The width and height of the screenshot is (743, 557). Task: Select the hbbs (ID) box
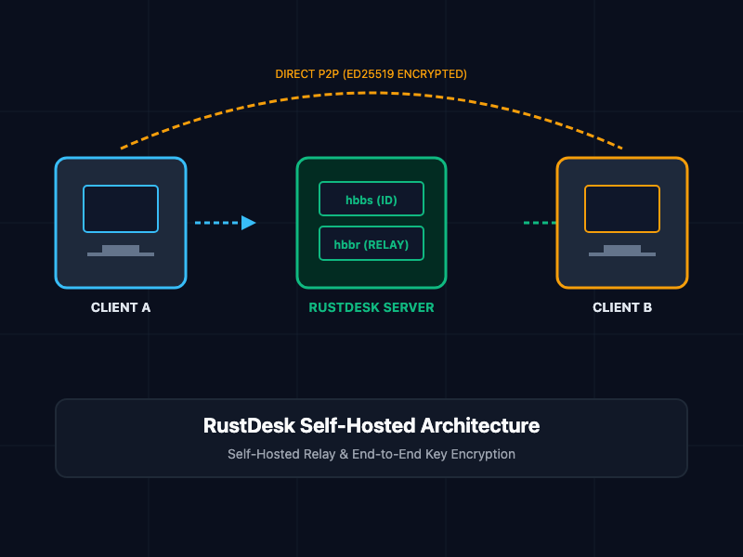(371, 199)
